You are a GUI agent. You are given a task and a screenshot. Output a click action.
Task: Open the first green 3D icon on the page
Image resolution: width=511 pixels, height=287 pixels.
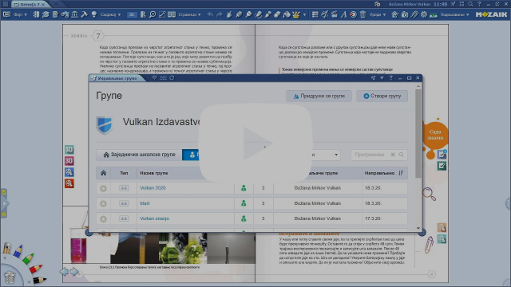69,149
